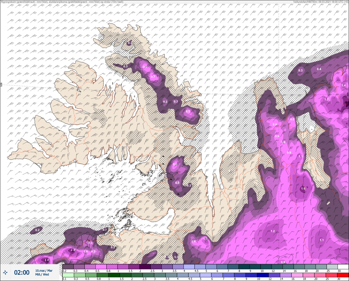
Task: Click the 0.9 value label on the map
Action: point(283,262)
